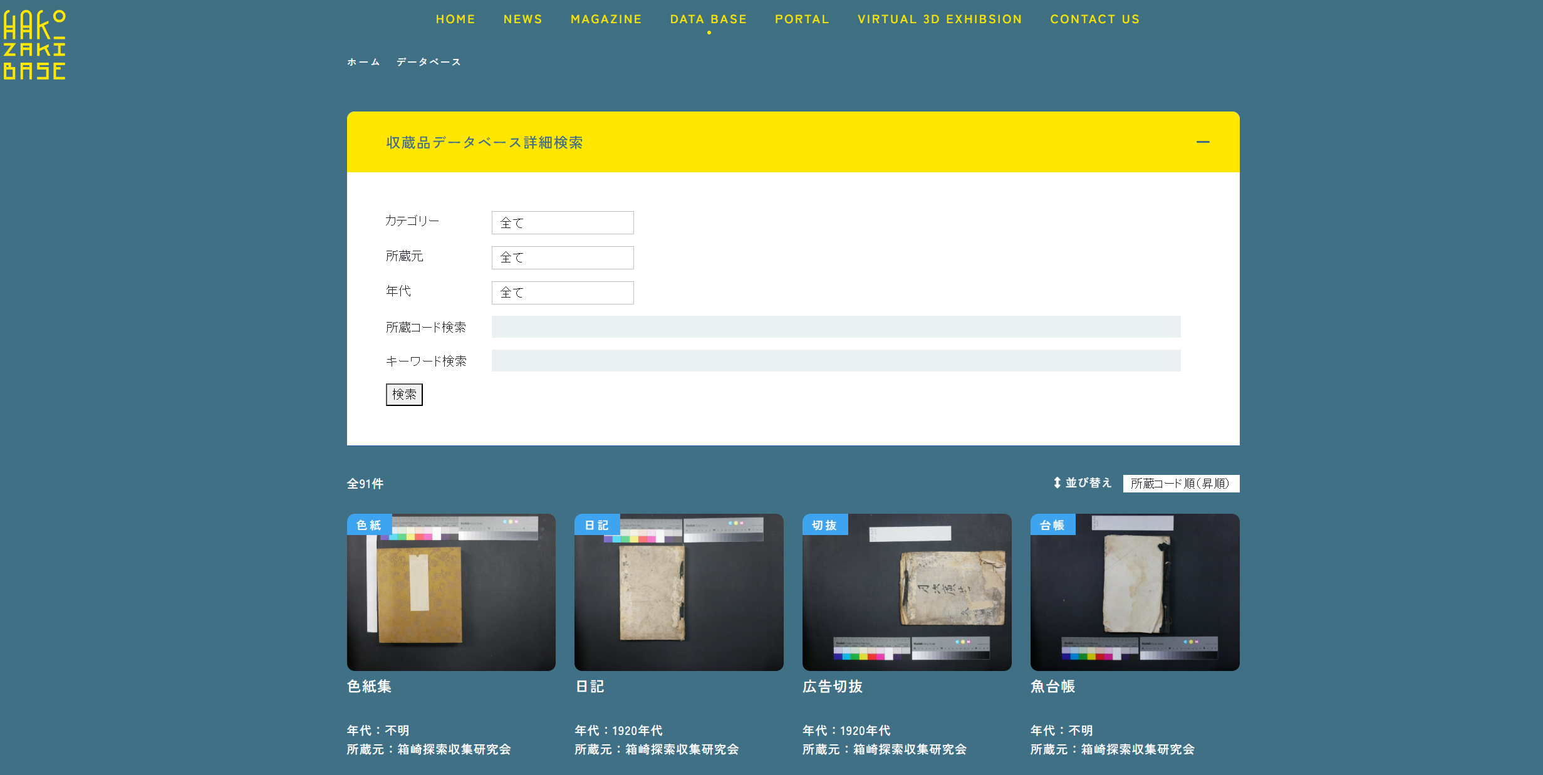The image size is (1543, 775).
Task: Collapse the 収蔵品データベース詳細検索 panel
Action: coord(1203,142)
